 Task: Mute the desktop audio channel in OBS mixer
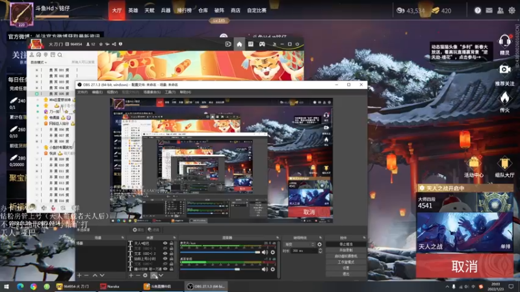pyautogui.click(x=265, y=269)
